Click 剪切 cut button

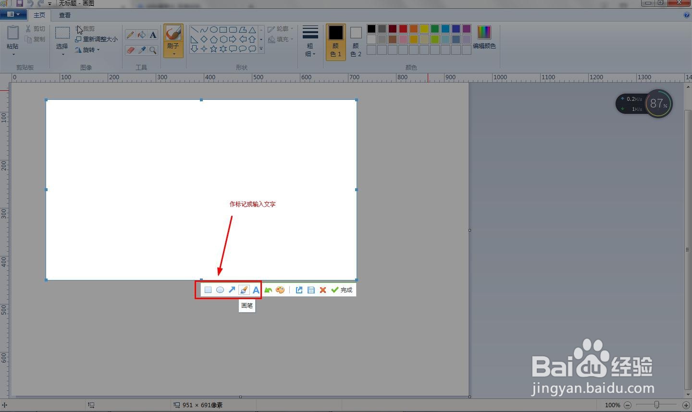click(x=35, y=29)
